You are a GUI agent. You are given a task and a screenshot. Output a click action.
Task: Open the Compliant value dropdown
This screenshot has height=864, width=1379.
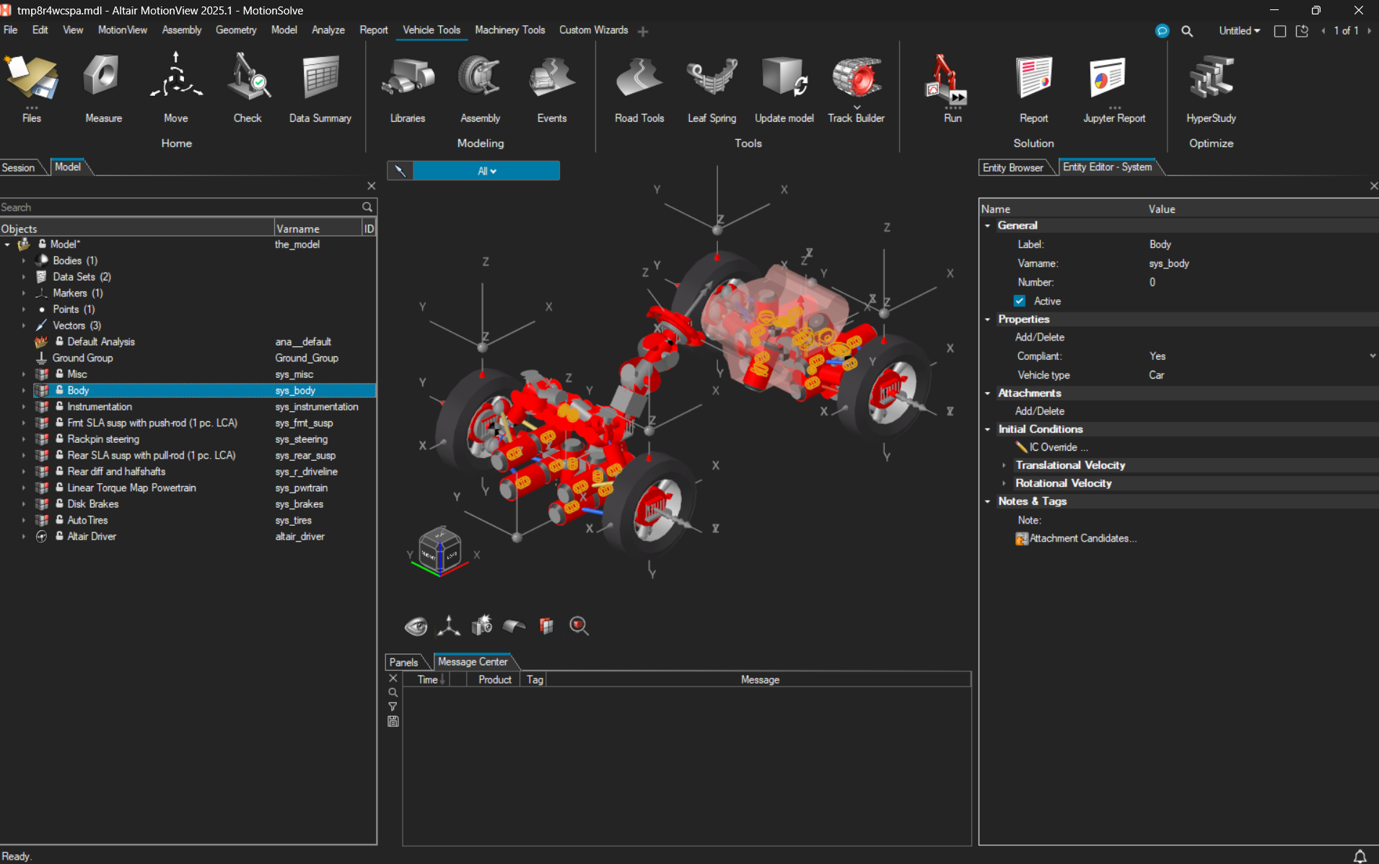coord(1372,356)
